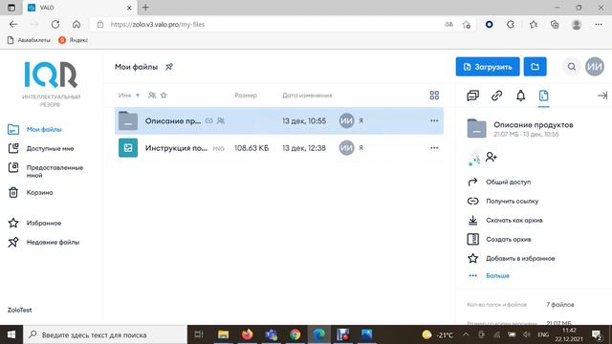Create a new folder with the folder icon button
Image resolution: width=612 pixels, height=344 pixels.
(x=535, y=67)
